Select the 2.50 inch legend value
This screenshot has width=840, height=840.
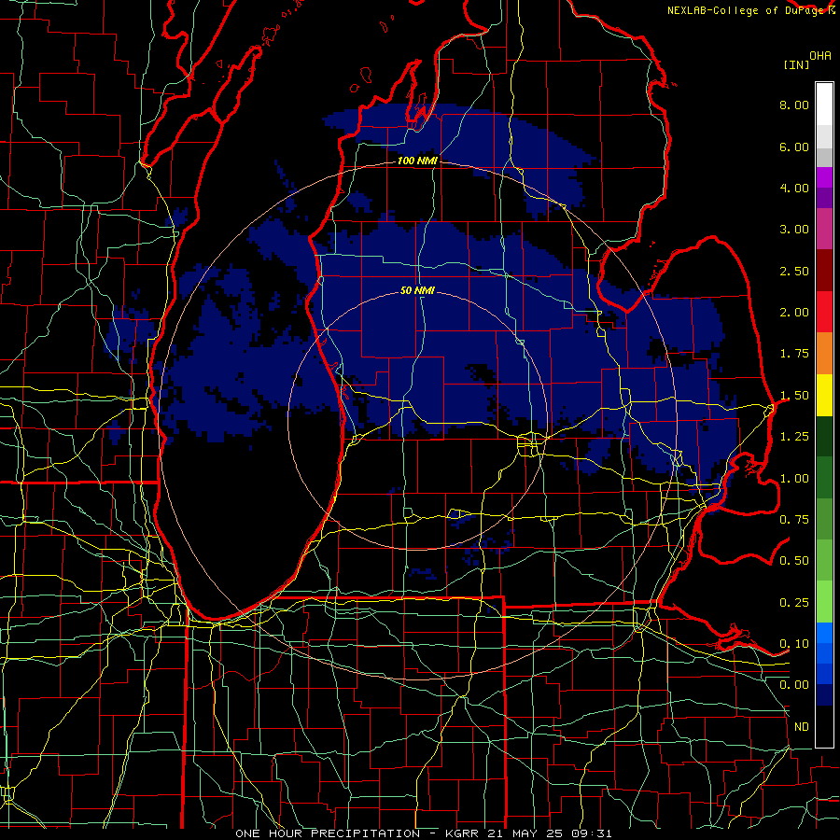click(x=794, y=271)
